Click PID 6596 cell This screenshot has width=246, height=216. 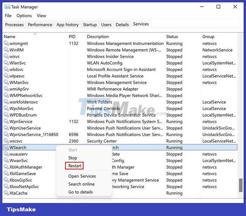pos(73,135)
